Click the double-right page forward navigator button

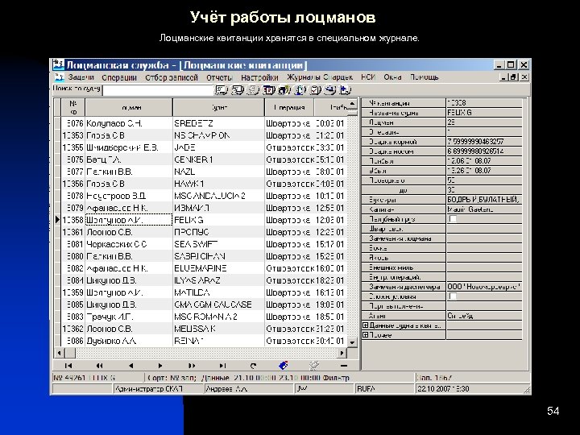click(191, 366)
